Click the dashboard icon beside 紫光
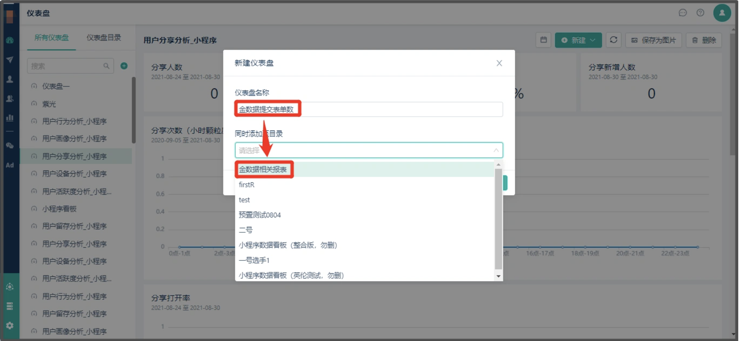The height and width of the screenshot is (341, 739). [x=34, y=104]
